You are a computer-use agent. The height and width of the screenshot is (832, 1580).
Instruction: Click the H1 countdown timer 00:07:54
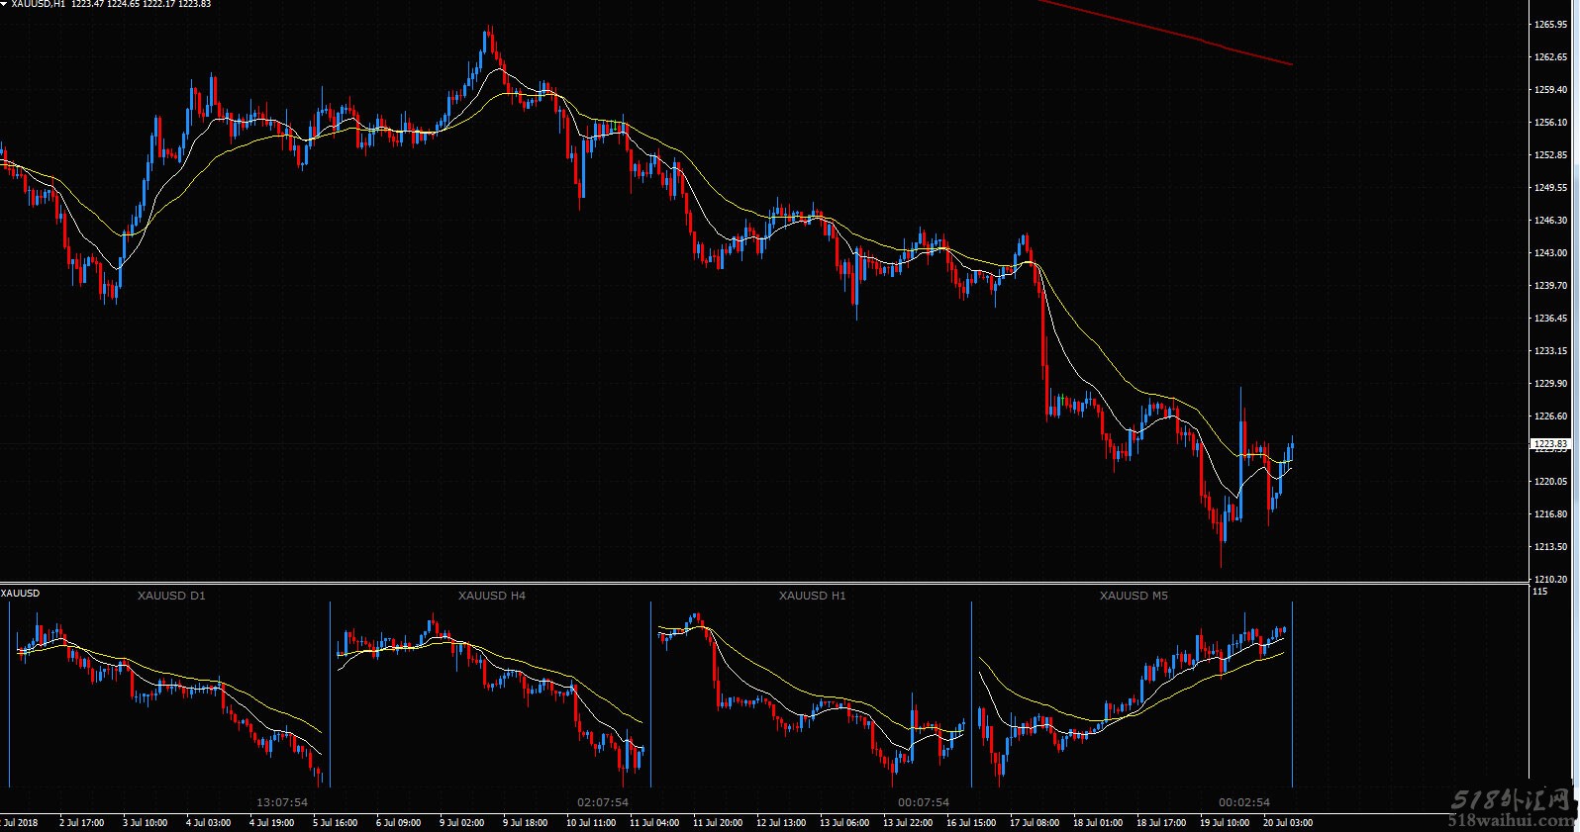[x=924, y=802]
